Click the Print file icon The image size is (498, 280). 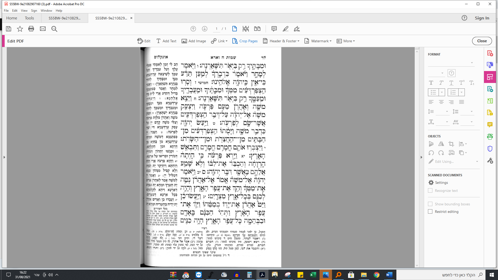click(x=31, y=29)
